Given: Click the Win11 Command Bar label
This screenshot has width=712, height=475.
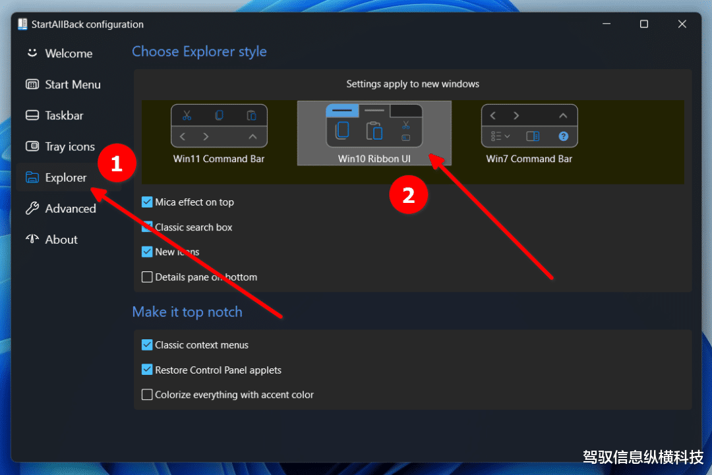Looking at the screenshot, I should (x=219, y=159).
